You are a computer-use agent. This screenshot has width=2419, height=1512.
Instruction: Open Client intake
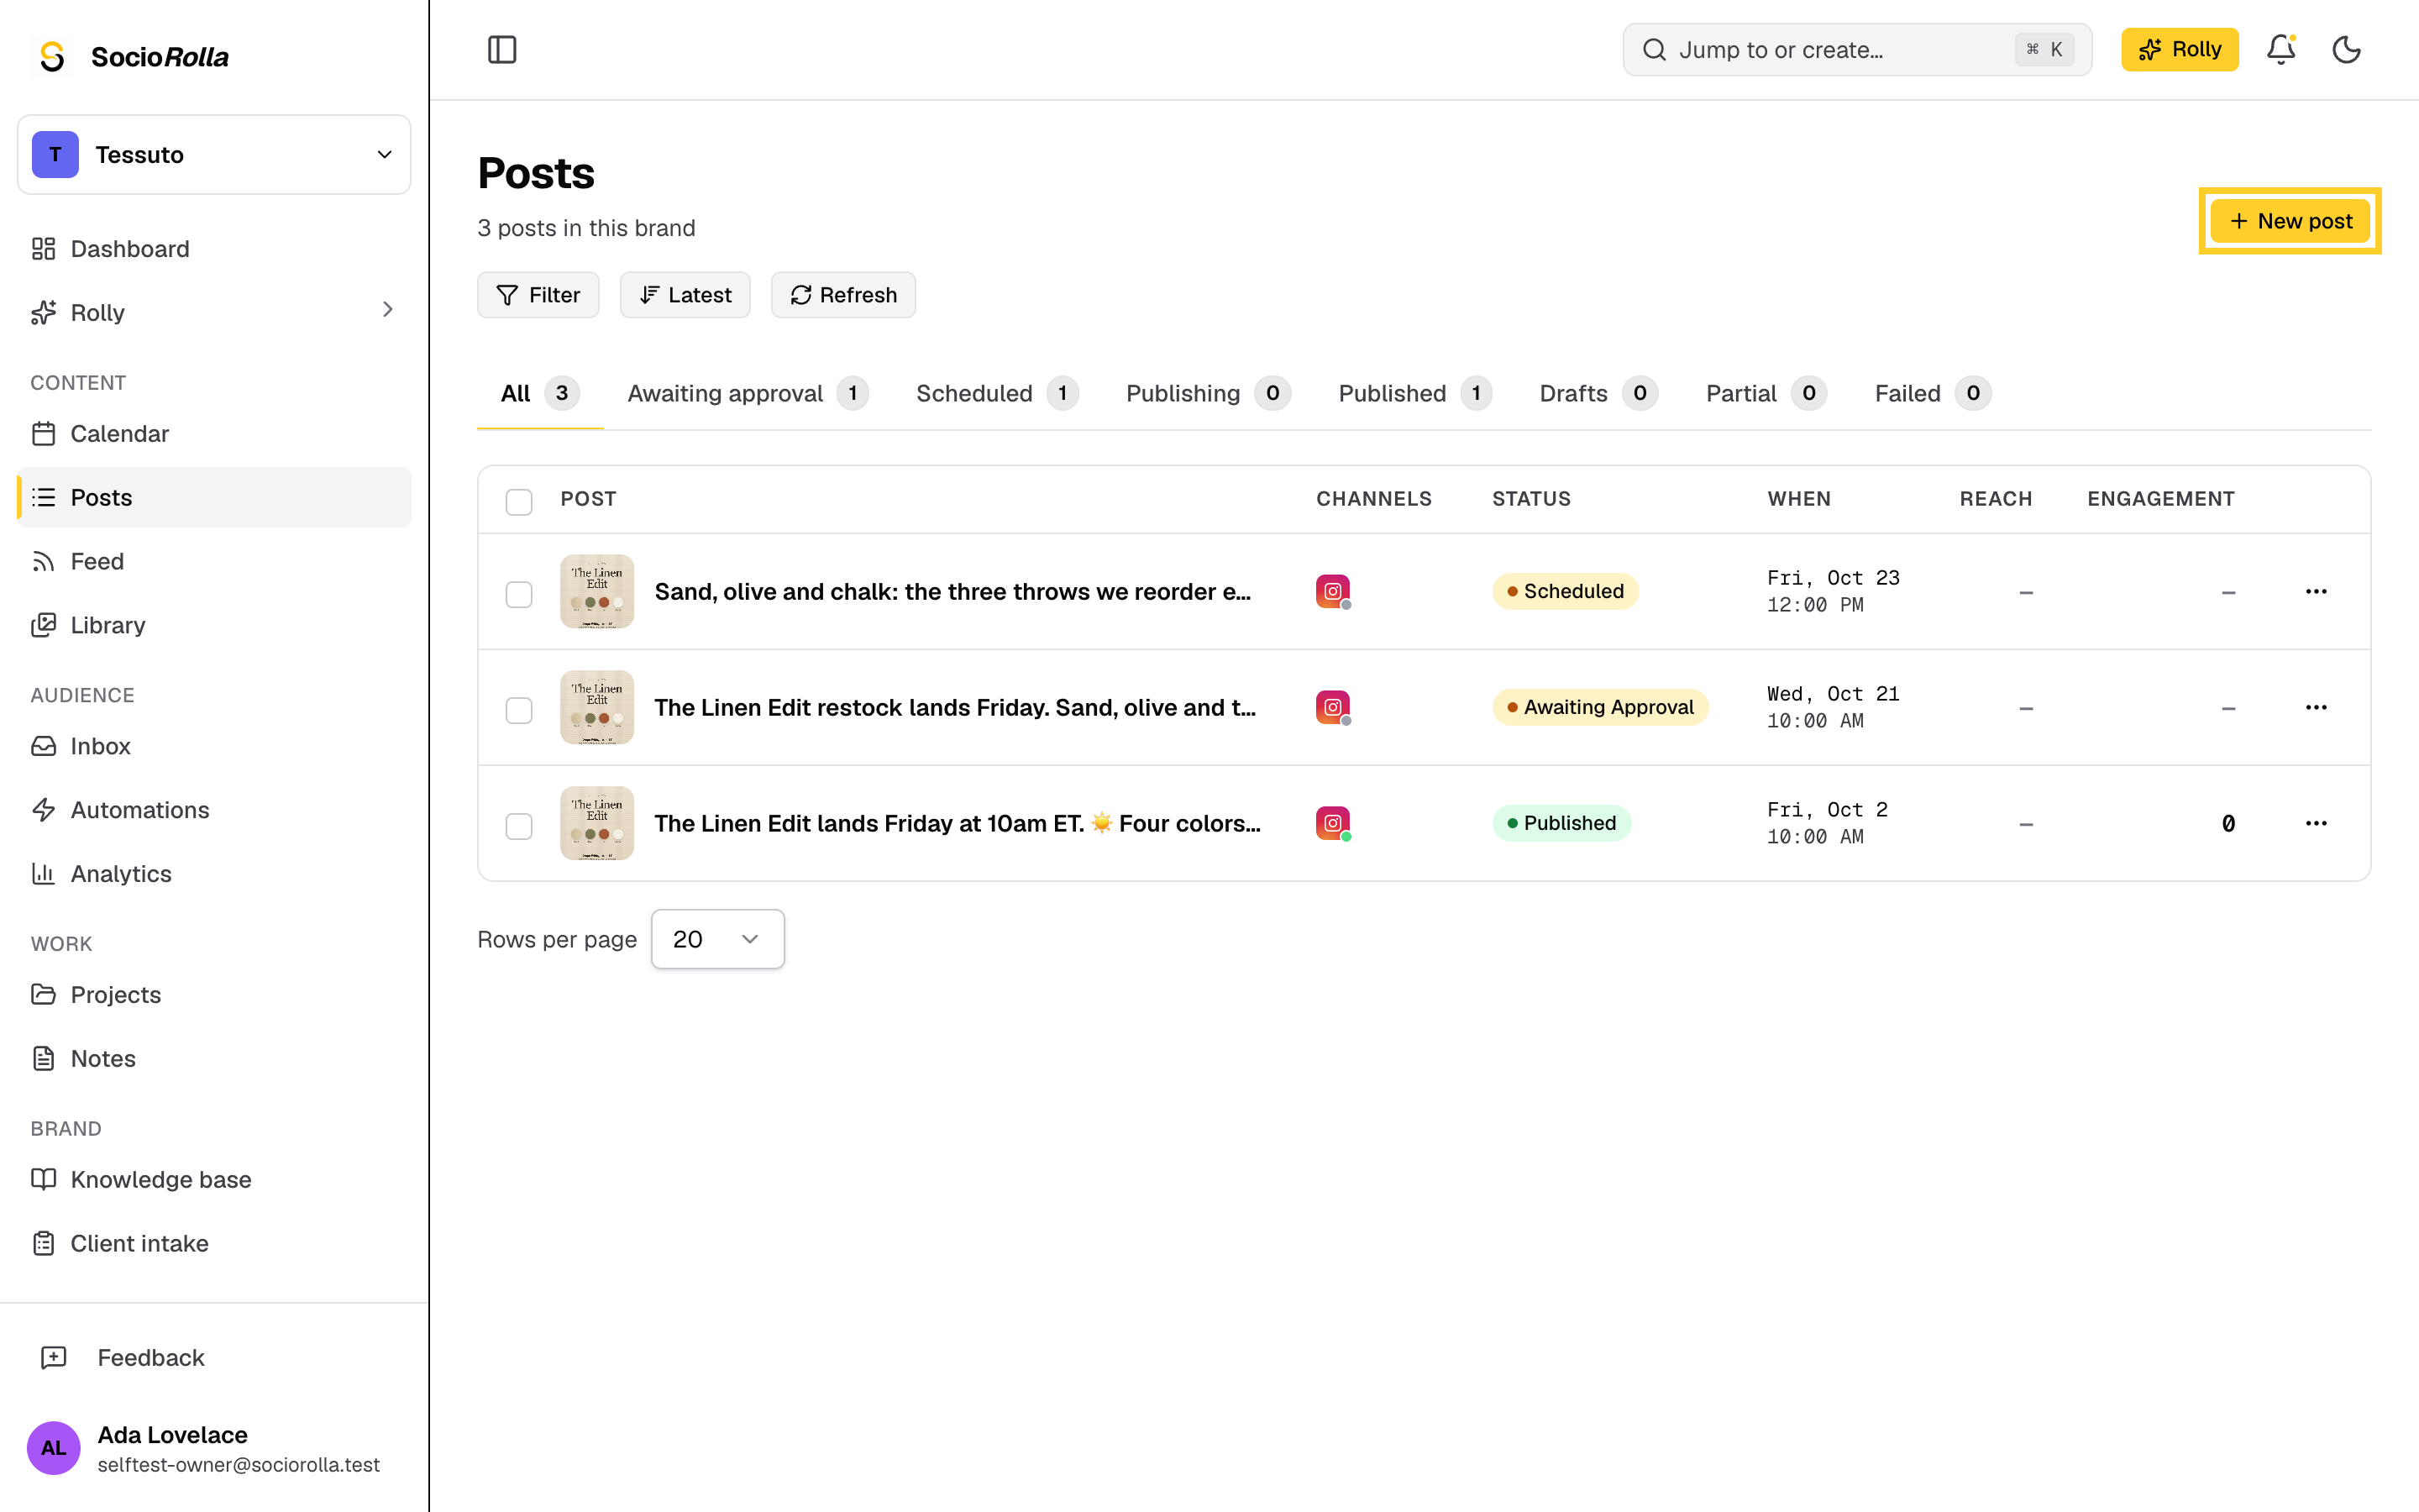pos(214,1244)
